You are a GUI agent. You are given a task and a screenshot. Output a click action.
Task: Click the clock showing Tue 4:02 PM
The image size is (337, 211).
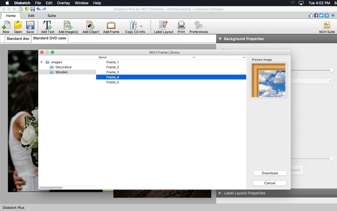[319, 3]
